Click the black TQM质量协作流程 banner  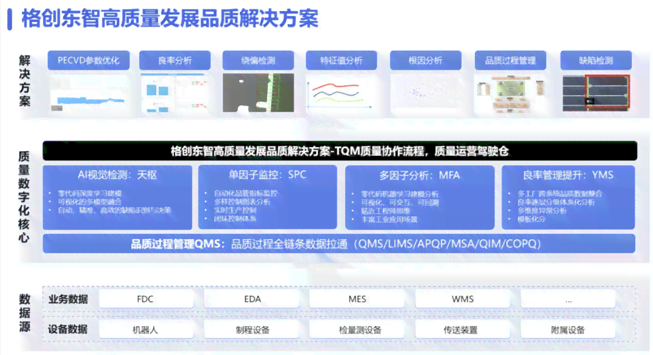pyautogui.click(x=339, y=151)
